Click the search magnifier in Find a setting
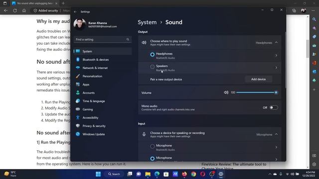Image resolution: width=319 pixels, height=179 pixels. 128,39
